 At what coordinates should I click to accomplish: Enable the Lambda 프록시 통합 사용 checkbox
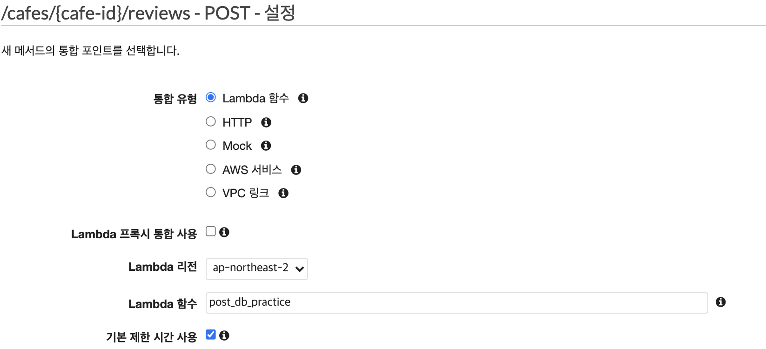click(210, 230)
